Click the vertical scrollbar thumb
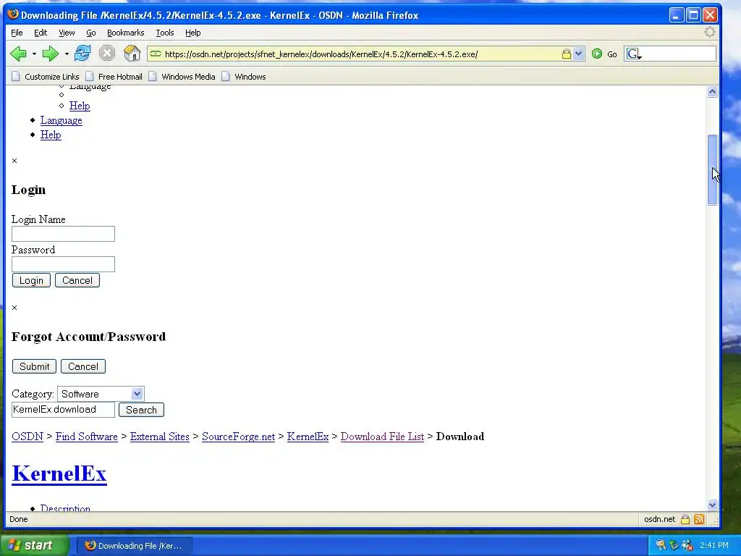 click(712, 169)
